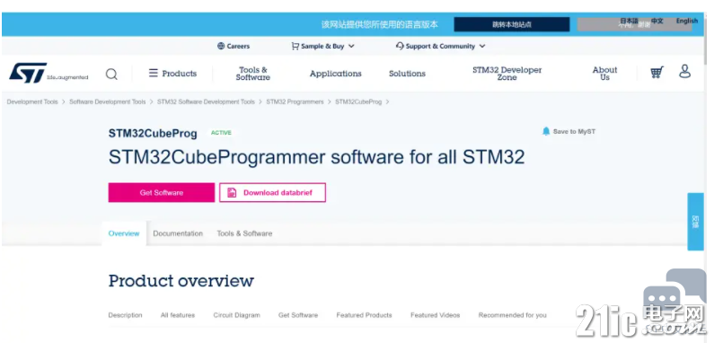714x343 pixels.
Task: Go to STM32CubeProg breadcrumb
Action: 358,102
